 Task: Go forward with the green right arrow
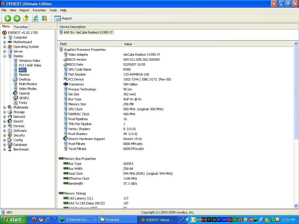point(17,18)
